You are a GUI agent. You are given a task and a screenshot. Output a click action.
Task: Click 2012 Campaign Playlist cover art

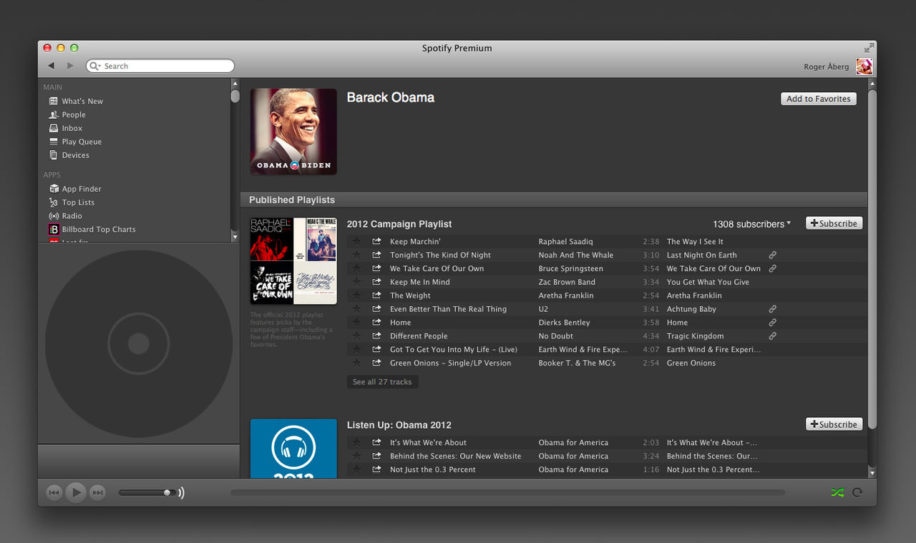click(293, 261)
